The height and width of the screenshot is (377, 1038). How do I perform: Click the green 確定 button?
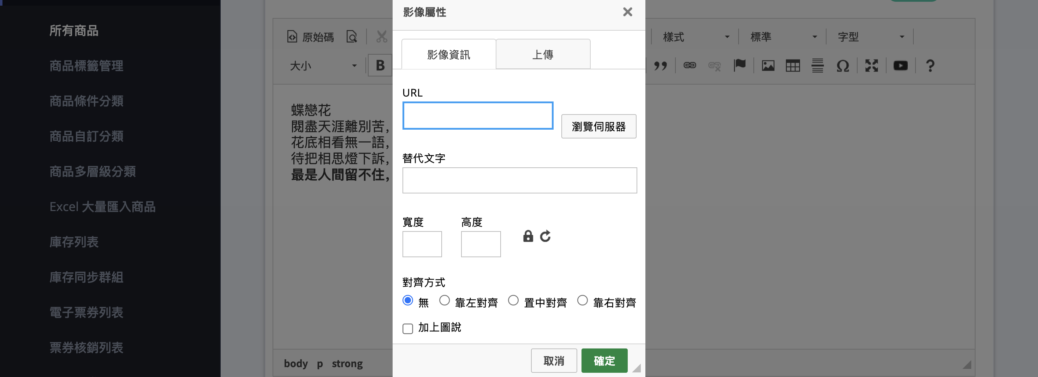(x=604, y=360)
